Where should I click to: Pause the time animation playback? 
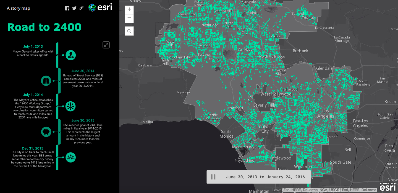point(213,177)
